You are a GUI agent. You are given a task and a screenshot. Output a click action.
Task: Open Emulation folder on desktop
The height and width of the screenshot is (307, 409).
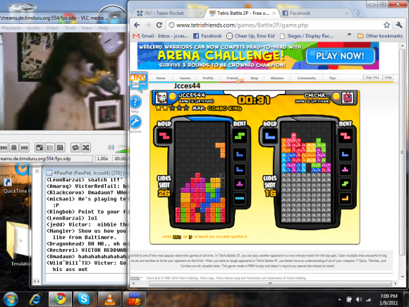[x=19, y=244]
